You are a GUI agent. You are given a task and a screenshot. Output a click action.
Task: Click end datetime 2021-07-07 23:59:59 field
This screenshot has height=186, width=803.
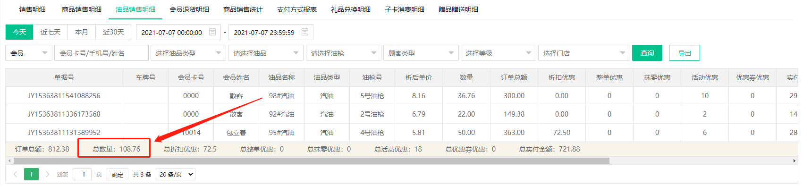pyautogui.click(x=271, y=32)
